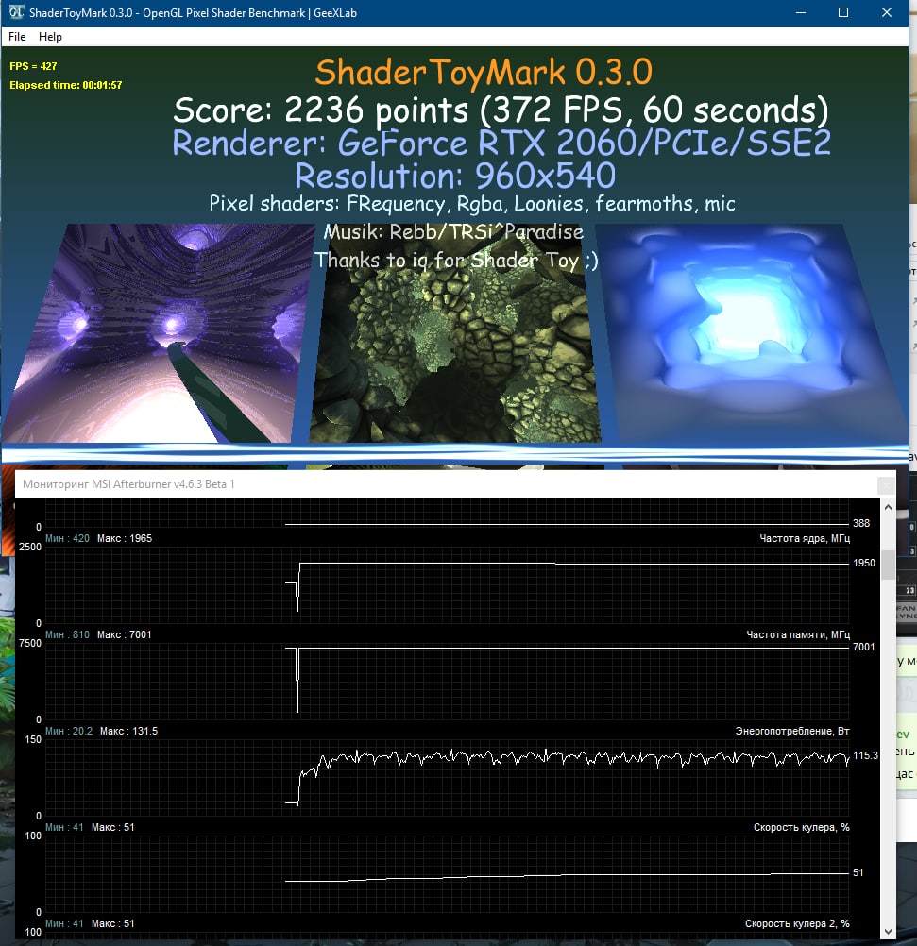Click the 'FPS = 427' counter
917x946 pixels.
tap(33, 66)
